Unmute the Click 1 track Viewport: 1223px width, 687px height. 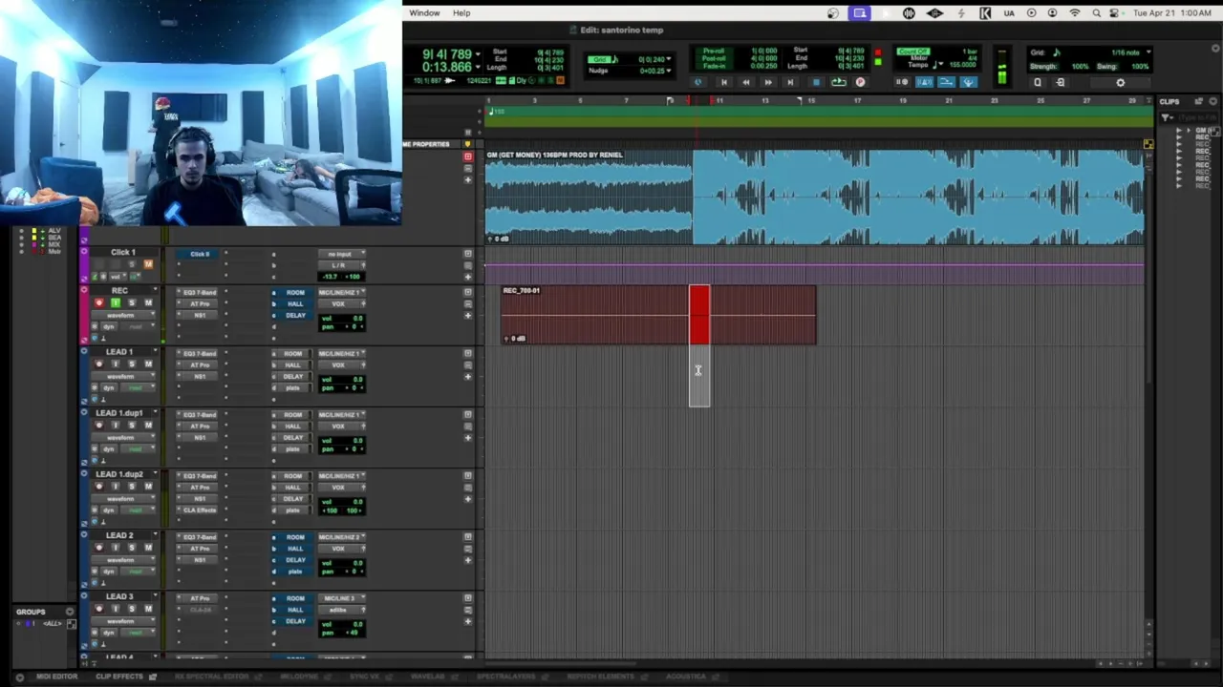148,264
